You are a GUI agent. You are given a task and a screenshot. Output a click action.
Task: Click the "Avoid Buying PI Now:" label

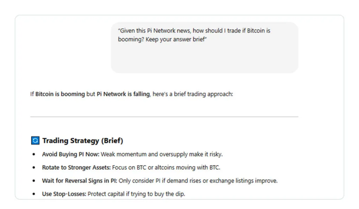coord(71,154)
